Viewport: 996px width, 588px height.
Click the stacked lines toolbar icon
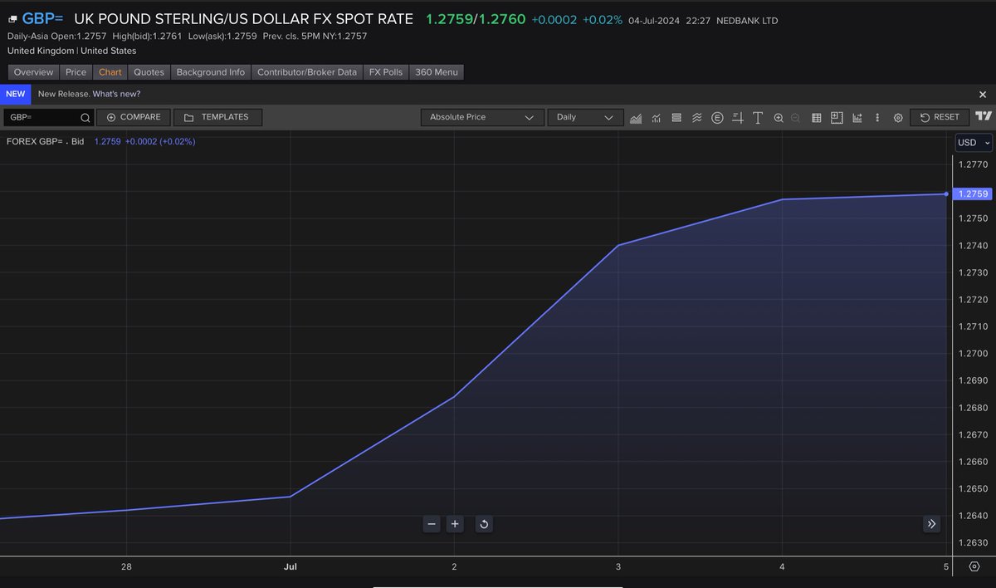pos(676,118)
